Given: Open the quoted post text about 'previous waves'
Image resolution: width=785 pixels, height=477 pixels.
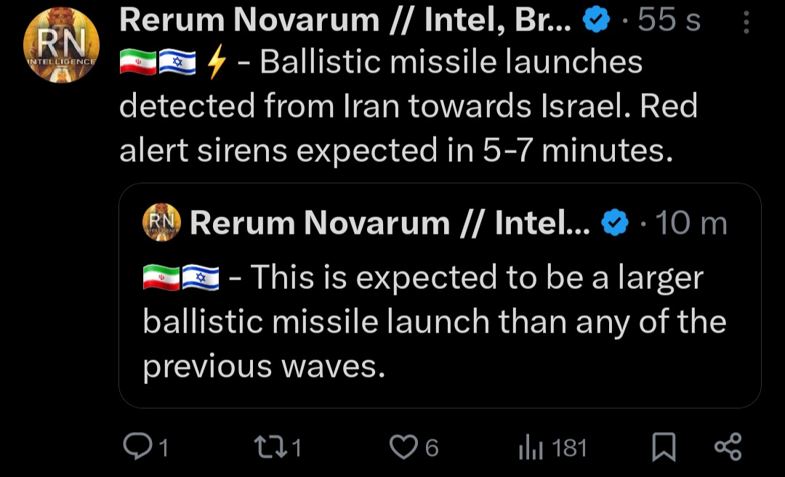Looking at the screenshot, I should 435,322.
